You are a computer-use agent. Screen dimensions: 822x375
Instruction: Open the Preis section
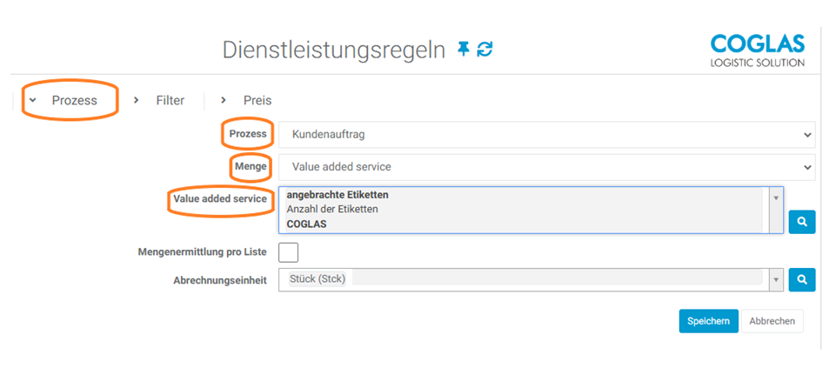257,100
